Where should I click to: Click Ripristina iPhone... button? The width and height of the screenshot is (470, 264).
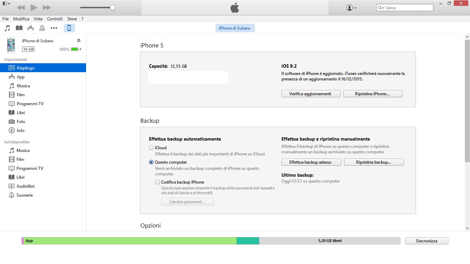coord(373,94)
